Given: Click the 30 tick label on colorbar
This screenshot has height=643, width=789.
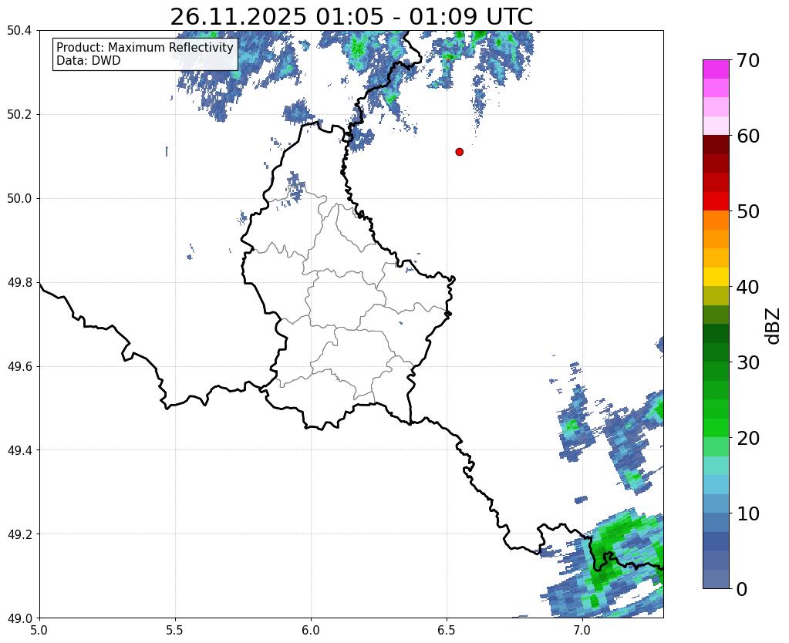Looking at the screenshot, I should 748,362.
